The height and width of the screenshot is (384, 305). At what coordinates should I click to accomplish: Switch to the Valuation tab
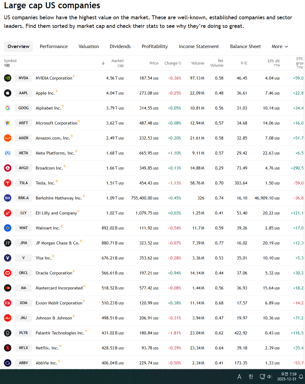(x=89, y=47)
